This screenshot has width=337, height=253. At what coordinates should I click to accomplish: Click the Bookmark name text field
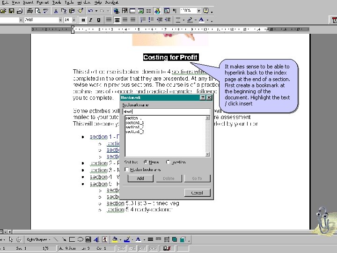click(x=166, y=112)
